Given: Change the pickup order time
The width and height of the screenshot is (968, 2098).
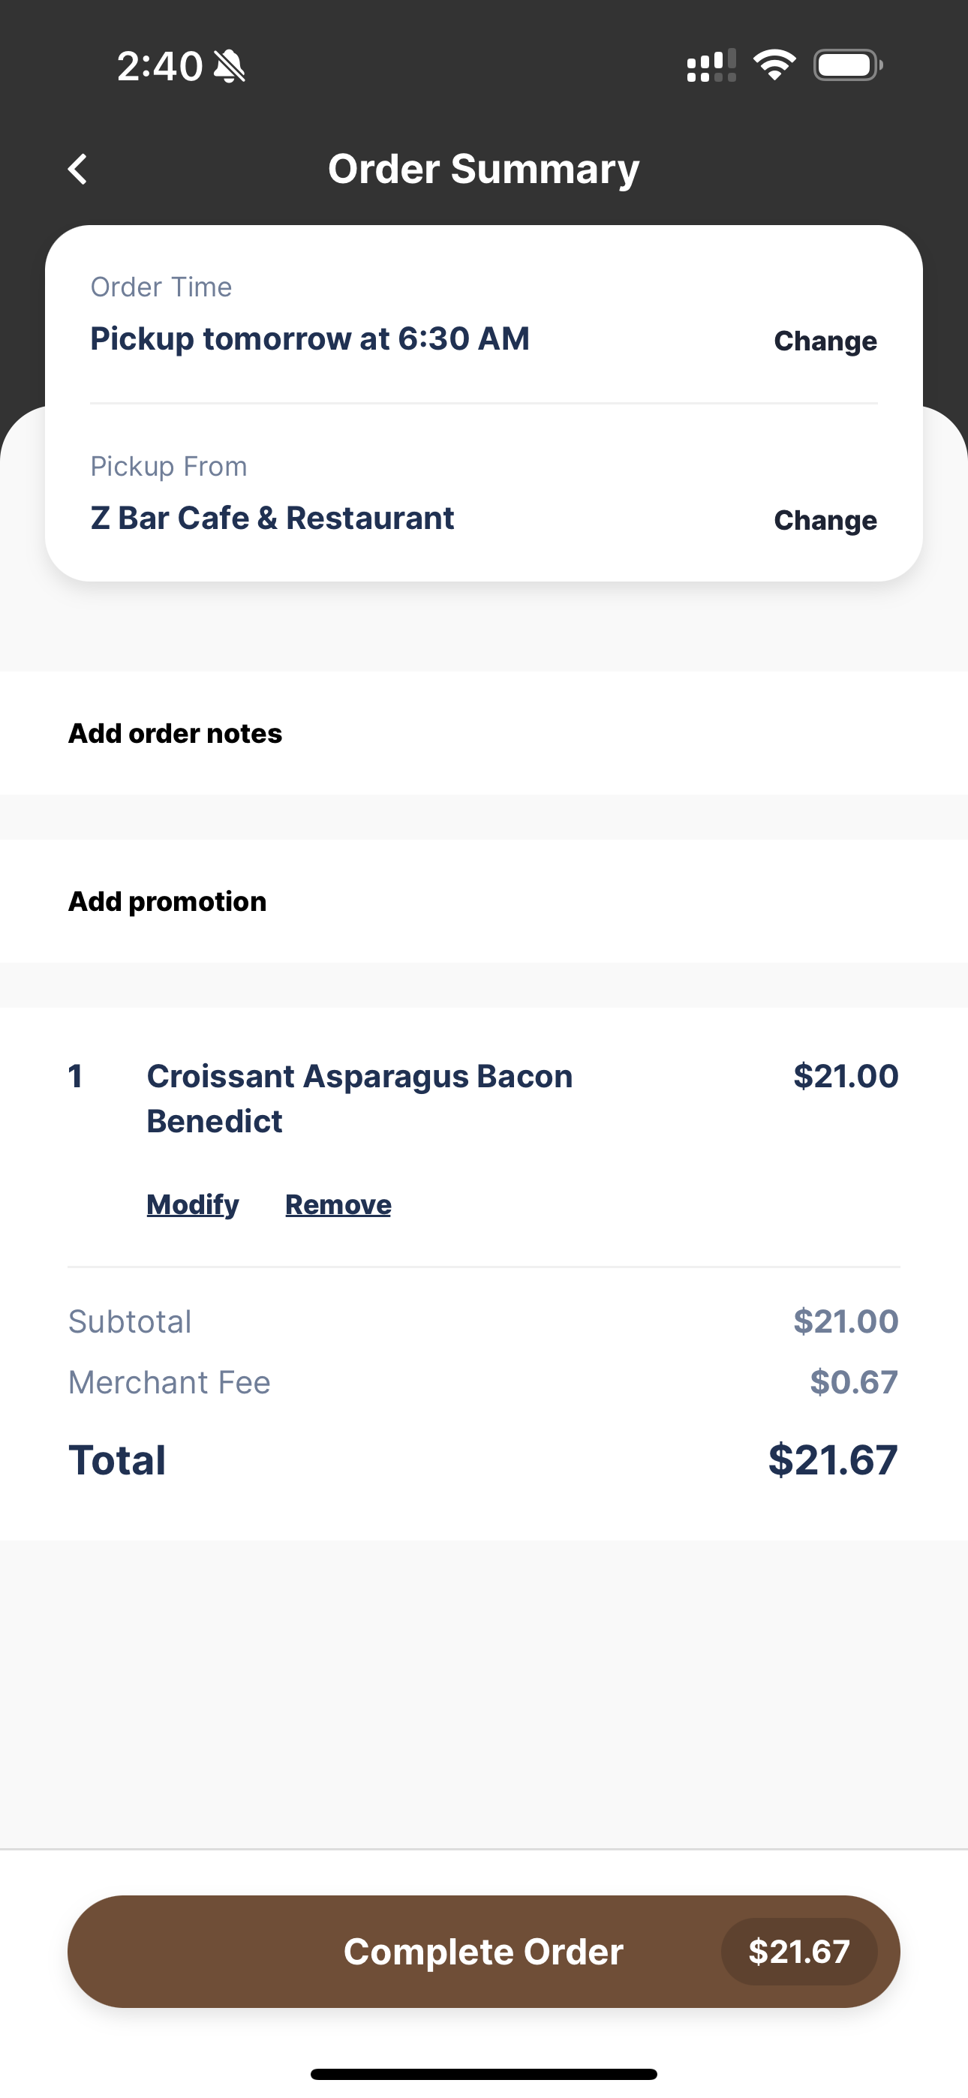Looking at the screenshot, I should 825,341.
